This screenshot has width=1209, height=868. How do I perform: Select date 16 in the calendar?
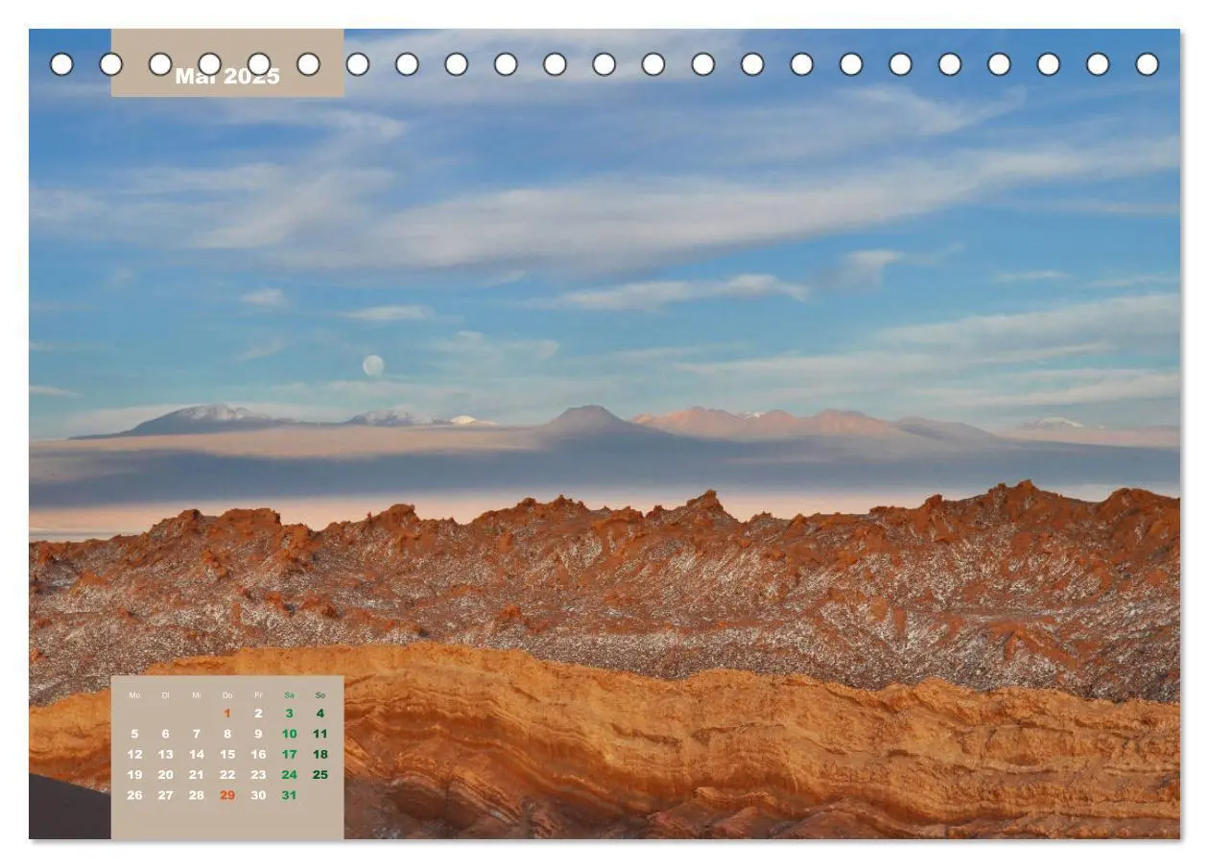(258, 755)
